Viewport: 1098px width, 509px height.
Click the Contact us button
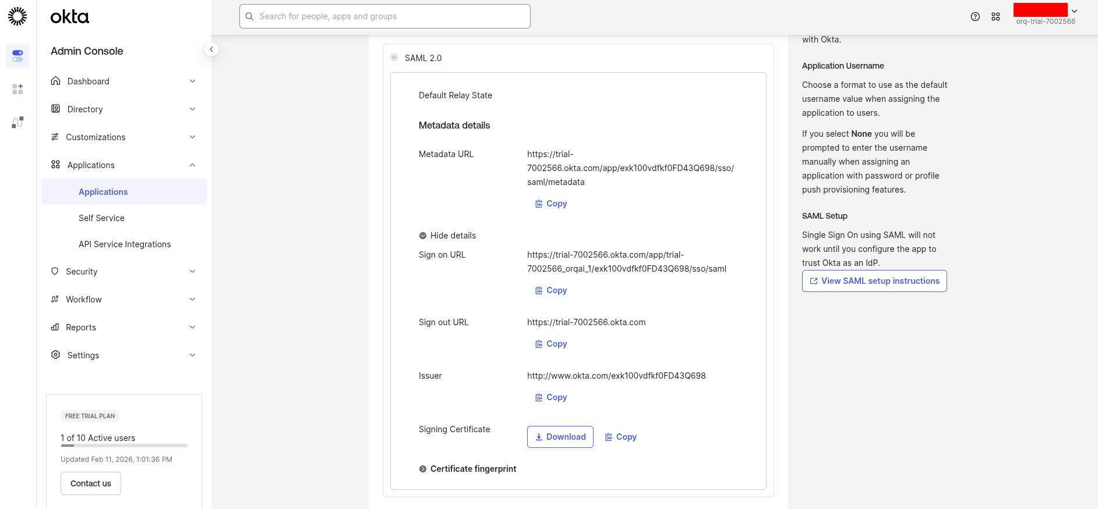point(91,483)
